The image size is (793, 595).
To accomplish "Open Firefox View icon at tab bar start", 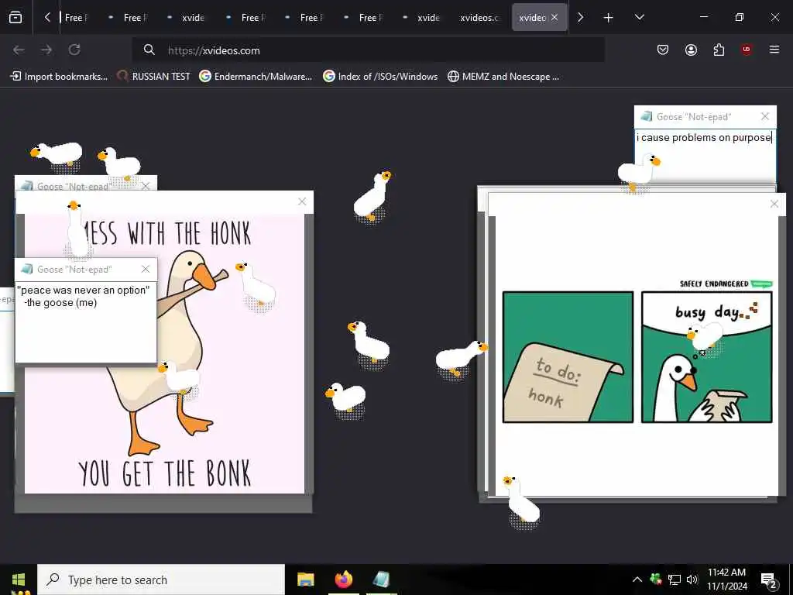I will click(15, 17).
